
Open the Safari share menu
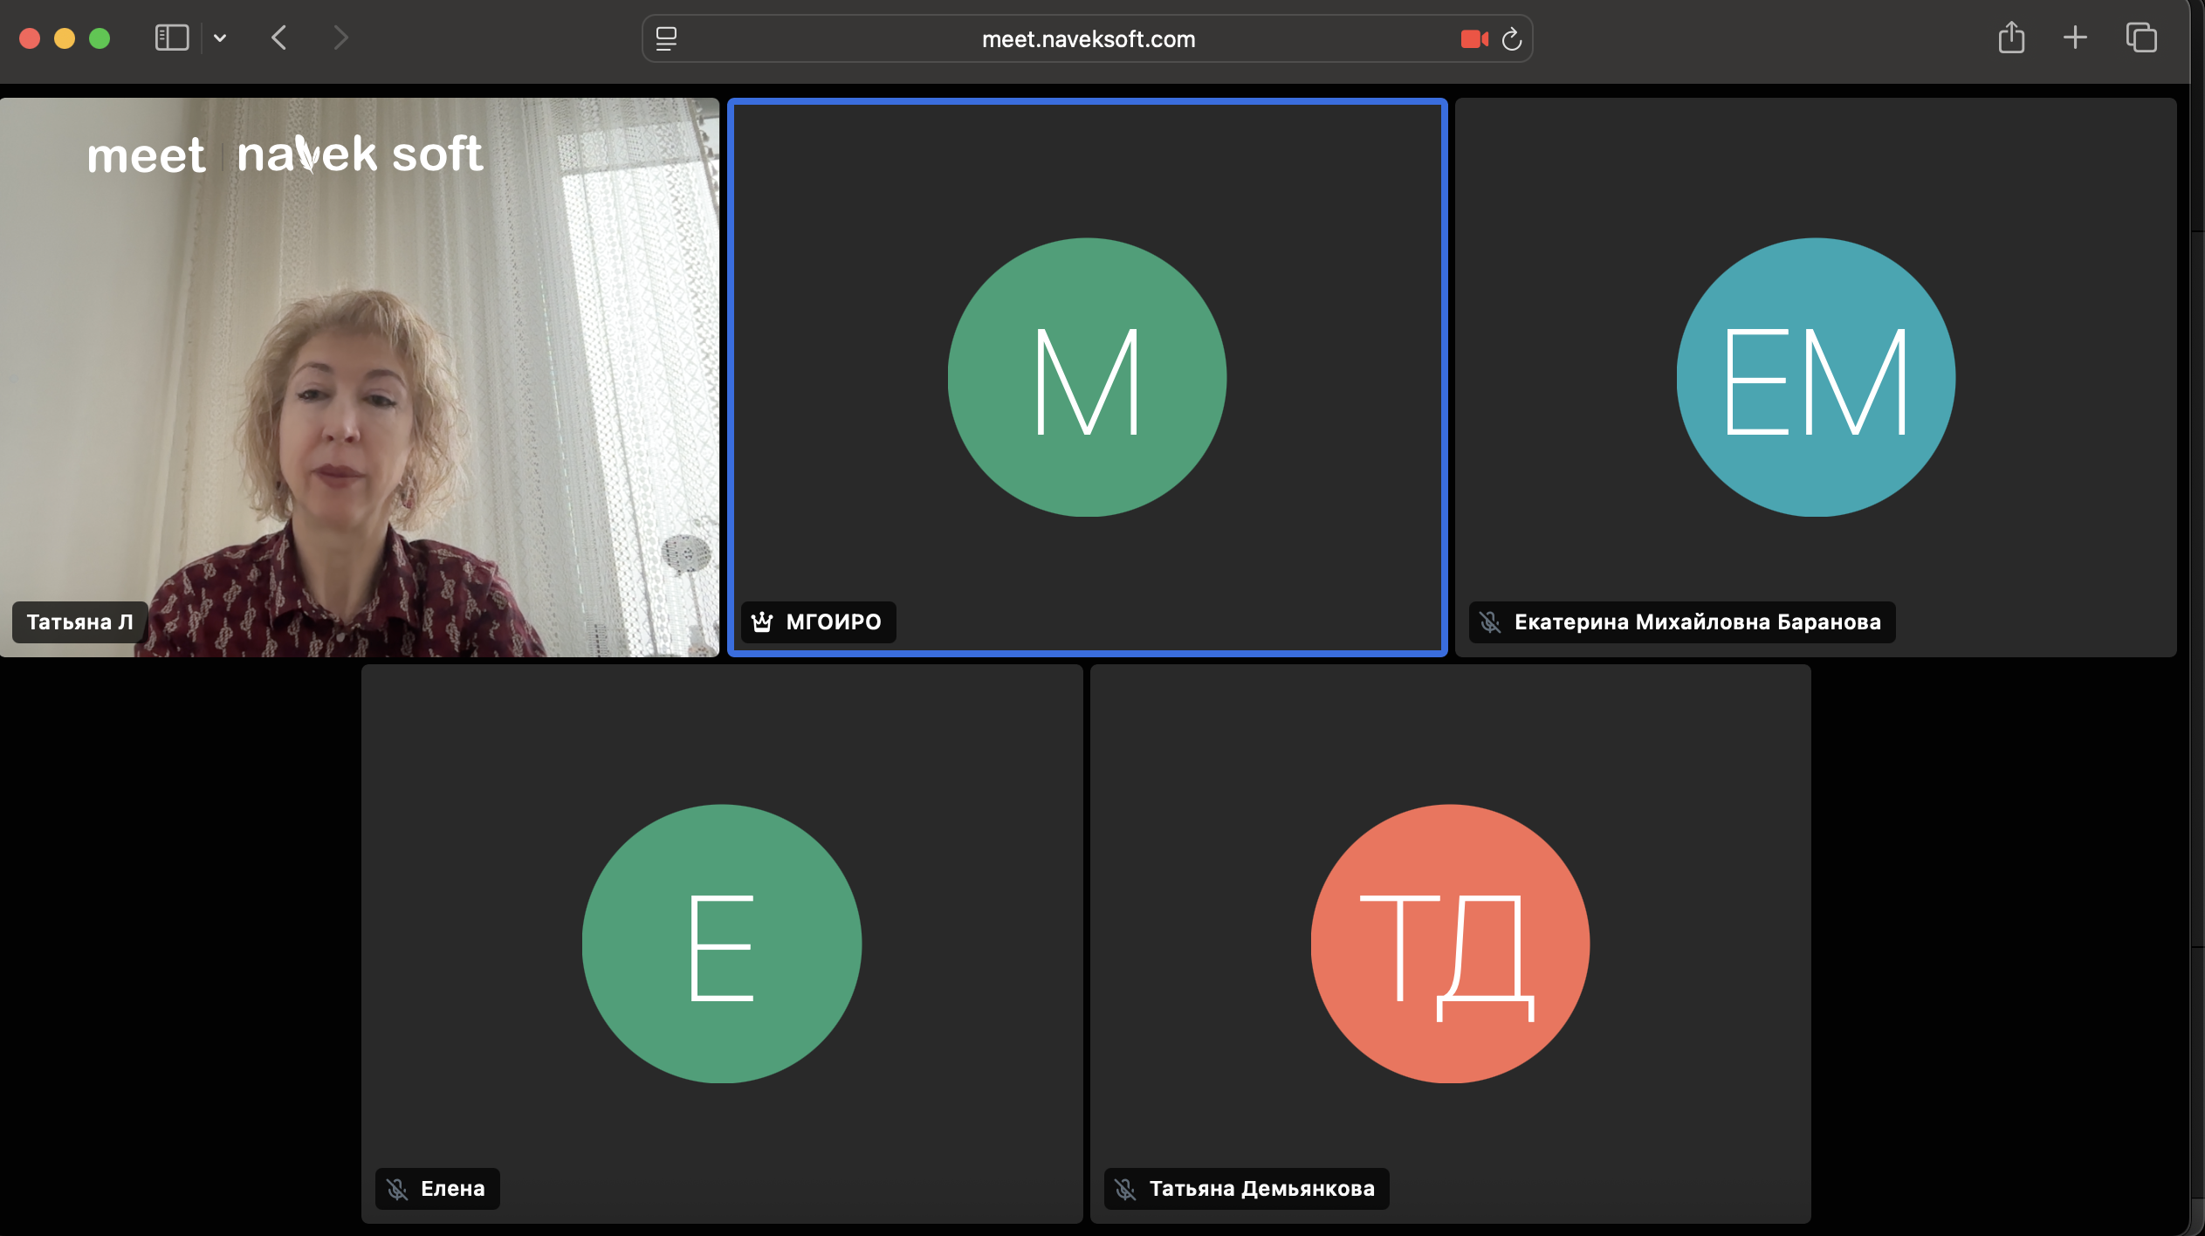coord(2011,38)
